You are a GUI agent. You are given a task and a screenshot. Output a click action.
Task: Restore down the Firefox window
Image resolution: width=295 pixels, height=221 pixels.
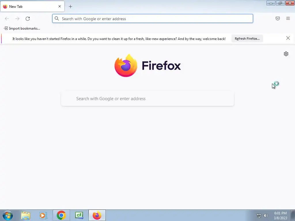click(x=280, y=3)
